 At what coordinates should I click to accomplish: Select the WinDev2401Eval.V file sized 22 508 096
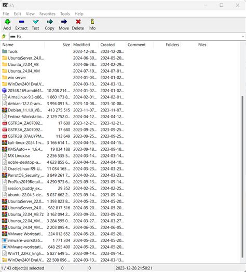[x=26, y=260]
